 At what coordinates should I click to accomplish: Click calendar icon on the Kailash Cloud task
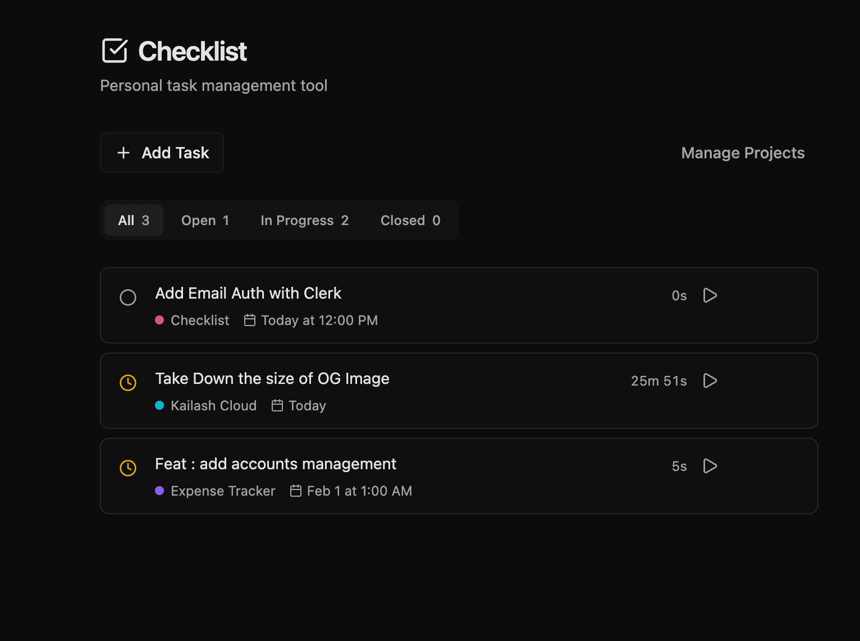pyautogui.click(x=277, y=405)
